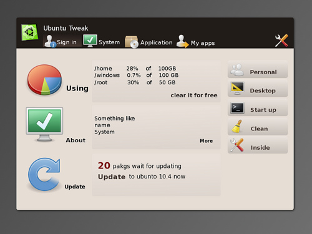Click the Using label

coord(77,89)
